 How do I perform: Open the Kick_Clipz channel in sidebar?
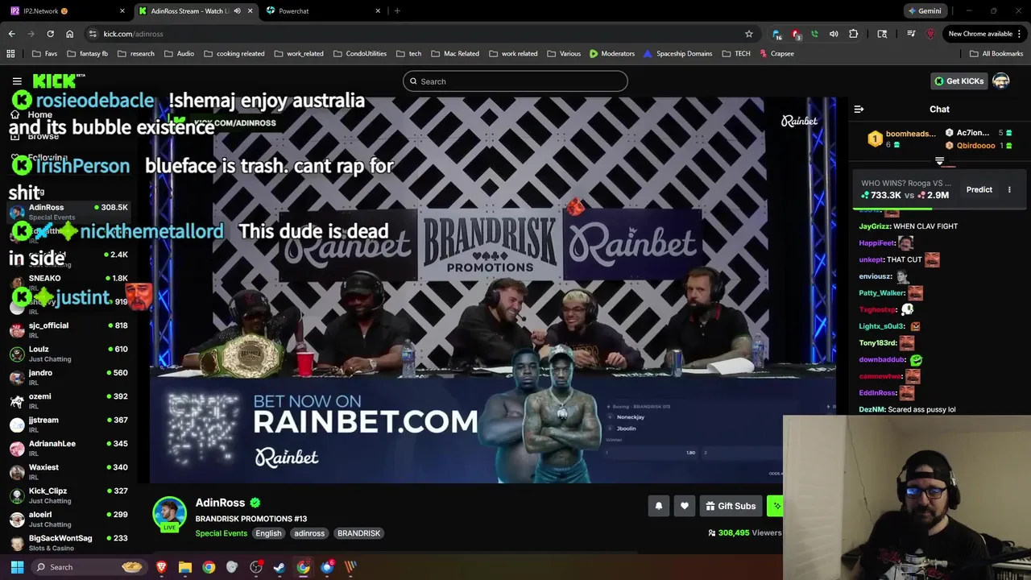pos(68,495)
